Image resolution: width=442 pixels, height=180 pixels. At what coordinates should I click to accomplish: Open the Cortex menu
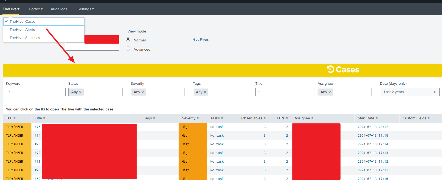point(36,9)
